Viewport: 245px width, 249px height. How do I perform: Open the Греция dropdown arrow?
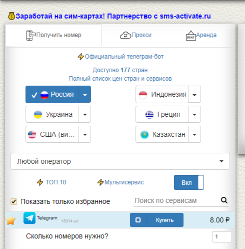(x=194, y=114)
